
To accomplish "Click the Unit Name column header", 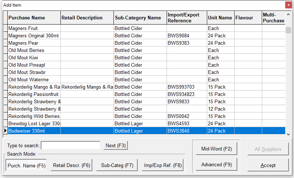I will (x=220, y=18).
